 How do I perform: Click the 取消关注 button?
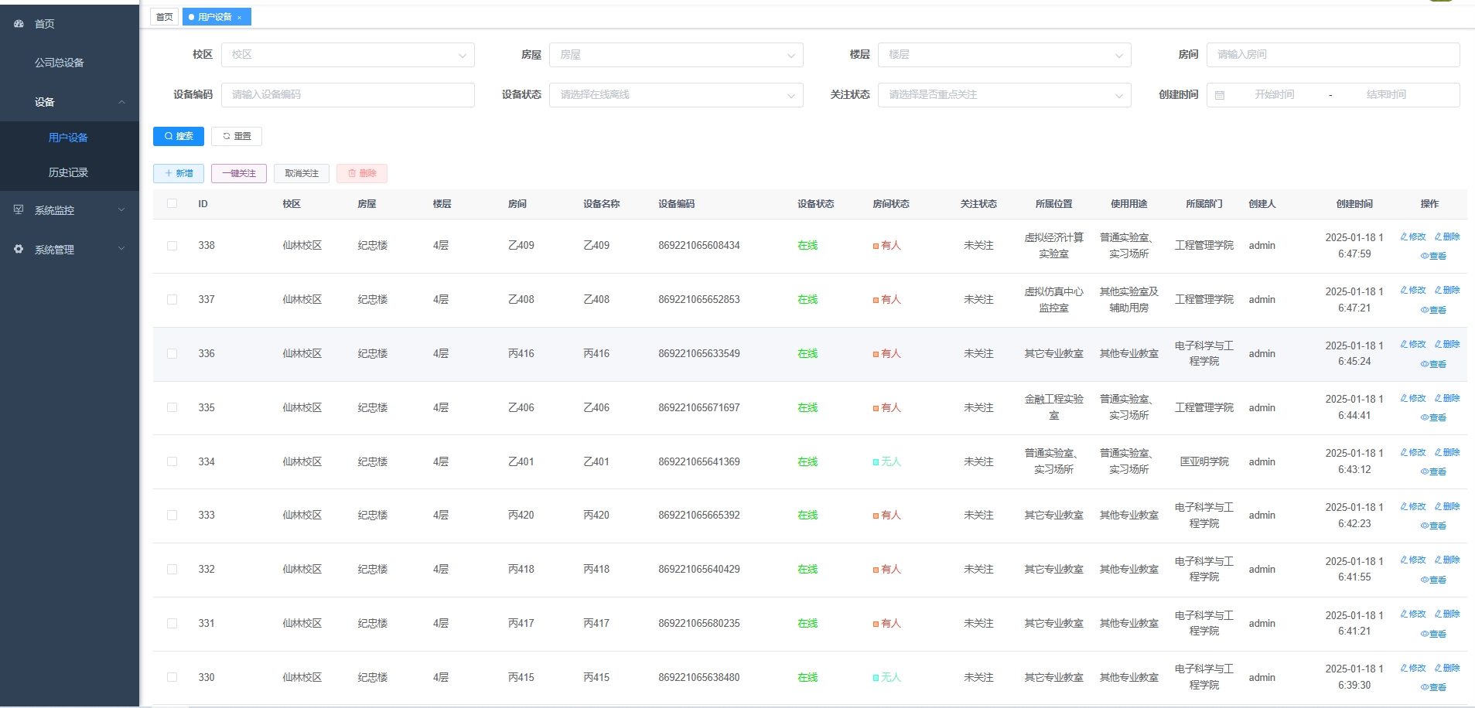302,173
